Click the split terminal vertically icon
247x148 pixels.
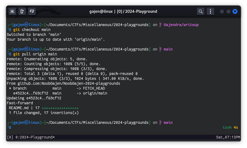(22, 11)
